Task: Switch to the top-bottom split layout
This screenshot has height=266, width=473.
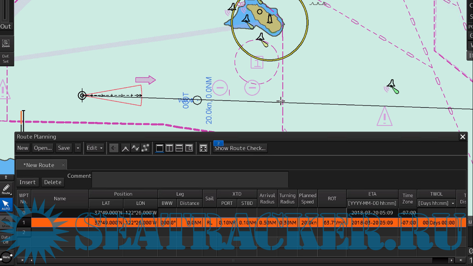Action: tap(179, 148)
